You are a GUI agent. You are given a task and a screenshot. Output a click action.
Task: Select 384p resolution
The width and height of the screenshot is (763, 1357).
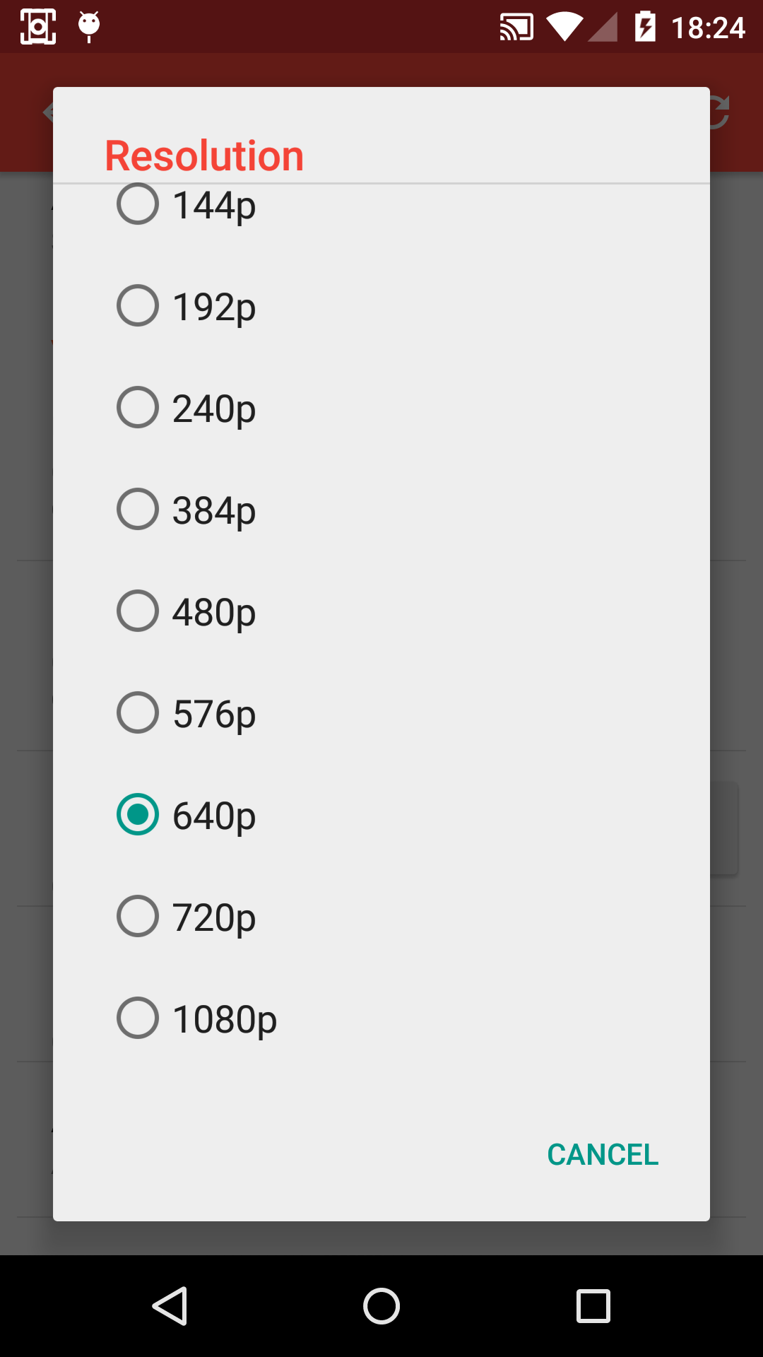pos(138,509)
